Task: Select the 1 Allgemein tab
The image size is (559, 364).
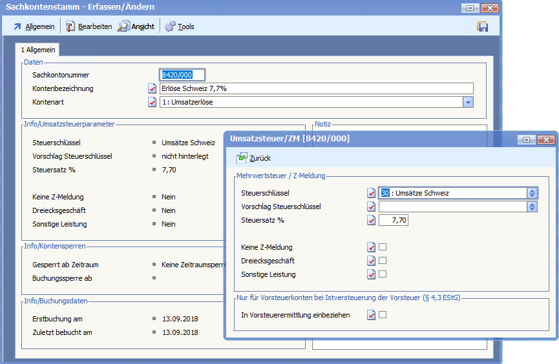Action: [37, 50]
